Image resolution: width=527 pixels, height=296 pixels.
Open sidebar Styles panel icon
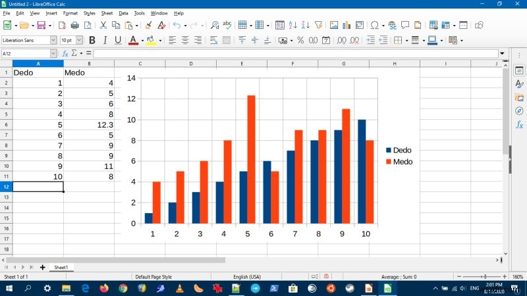[519, 84]
